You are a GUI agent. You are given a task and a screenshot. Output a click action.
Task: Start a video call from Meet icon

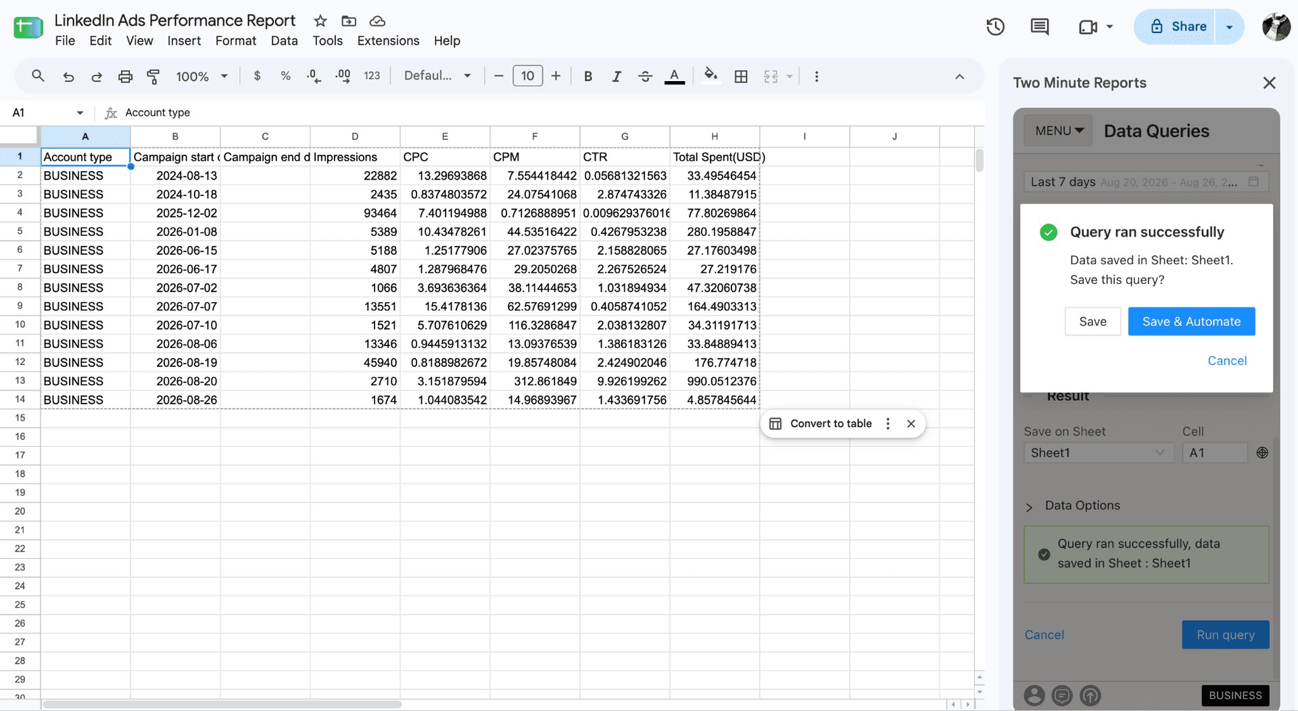(x=1087, y=27)
